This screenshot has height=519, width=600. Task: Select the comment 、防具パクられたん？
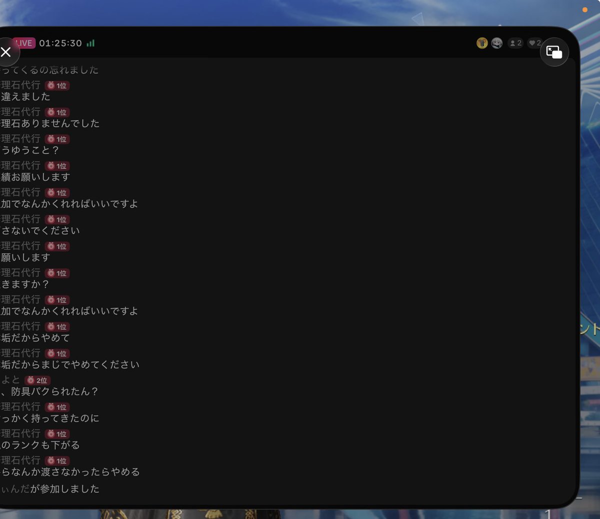tap(49, 391)
